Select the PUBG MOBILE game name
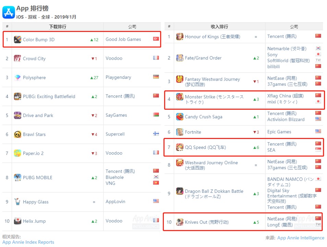This screenshot has width=327, height=247. (38, 178)
